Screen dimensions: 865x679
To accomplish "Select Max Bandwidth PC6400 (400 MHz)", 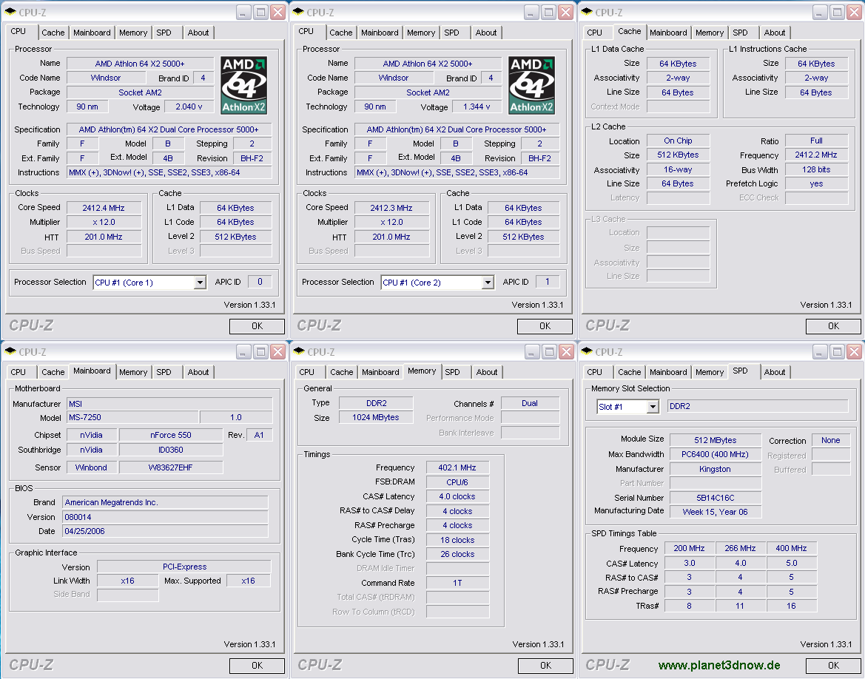I will coord(716,454).
